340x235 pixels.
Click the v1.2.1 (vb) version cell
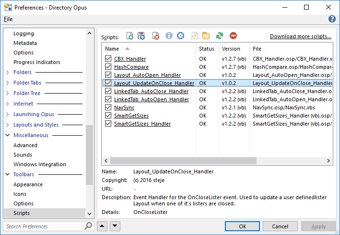(x=234, y=107)
